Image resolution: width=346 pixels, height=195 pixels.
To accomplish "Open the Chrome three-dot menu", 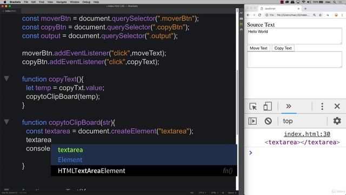I will click(x=342, y=15).
